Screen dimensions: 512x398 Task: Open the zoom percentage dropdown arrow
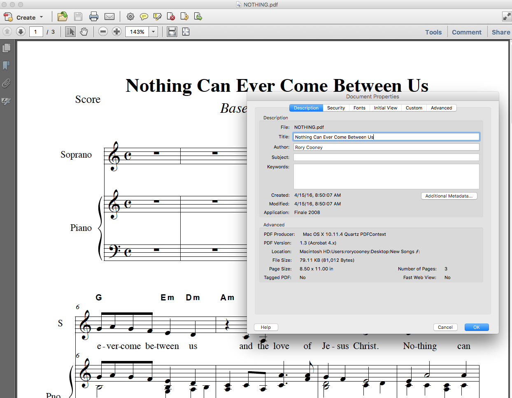pyautogui.click(x=154, y=32)
